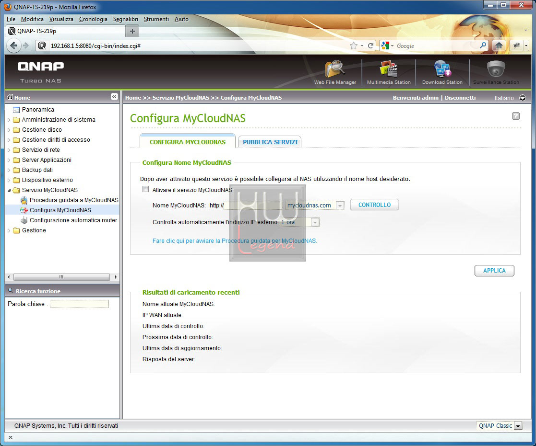Expand Gestione folder
Image resolution: width=536 pixels, height=446 pixels.
click(x=9, y=230)
